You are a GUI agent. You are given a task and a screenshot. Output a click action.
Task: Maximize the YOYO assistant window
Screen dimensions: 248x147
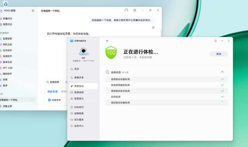tap(150, 10)
